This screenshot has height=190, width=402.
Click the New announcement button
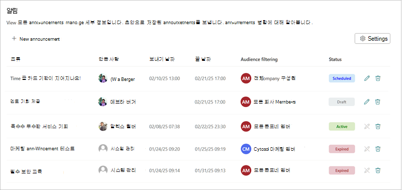coord(36,39)
